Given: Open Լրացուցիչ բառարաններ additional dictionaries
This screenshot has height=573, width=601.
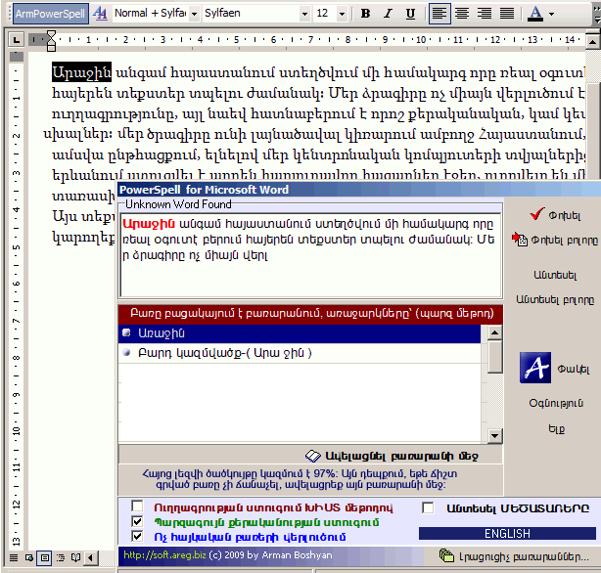Looking at the screenshot, I should [524, 556].
